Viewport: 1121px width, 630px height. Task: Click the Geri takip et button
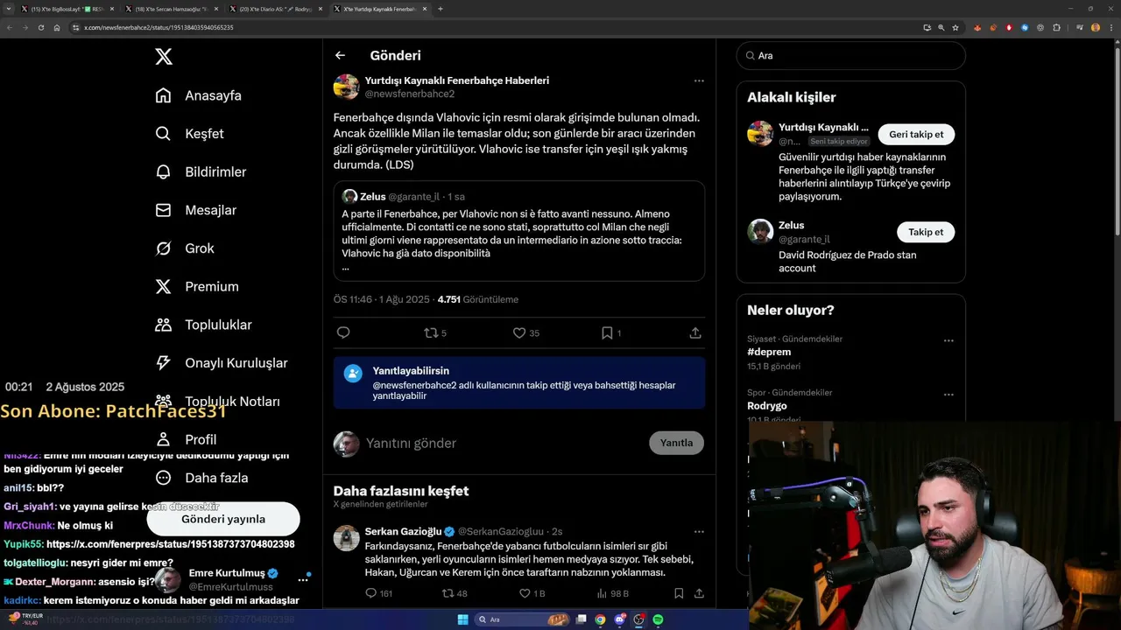916,135
